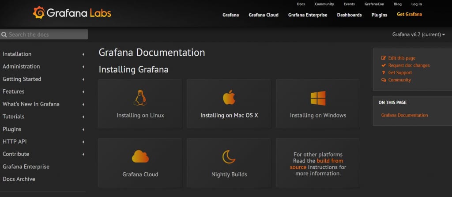Open the GrafanaCon header link
The height and width of the screenshot is (197, 452).
click(x=374, y=4)
